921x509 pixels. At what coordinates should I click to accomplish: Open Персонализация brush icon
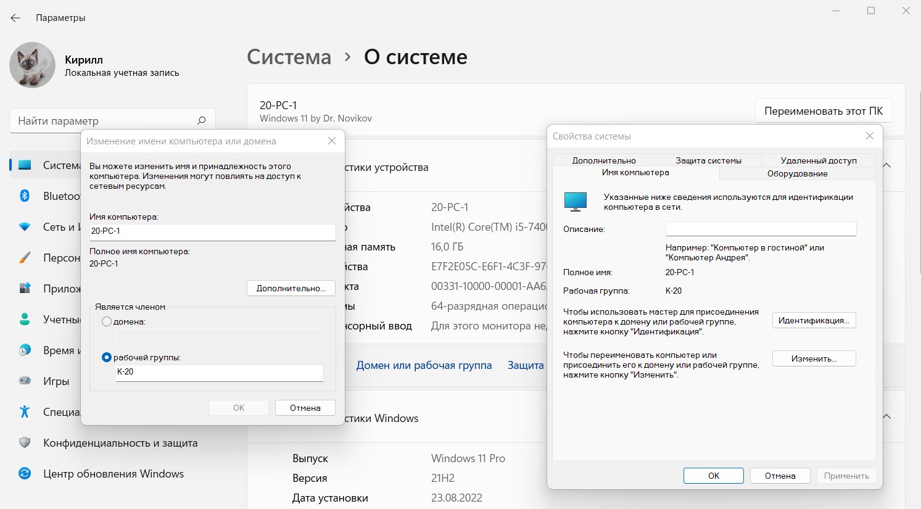coord(25,258)
